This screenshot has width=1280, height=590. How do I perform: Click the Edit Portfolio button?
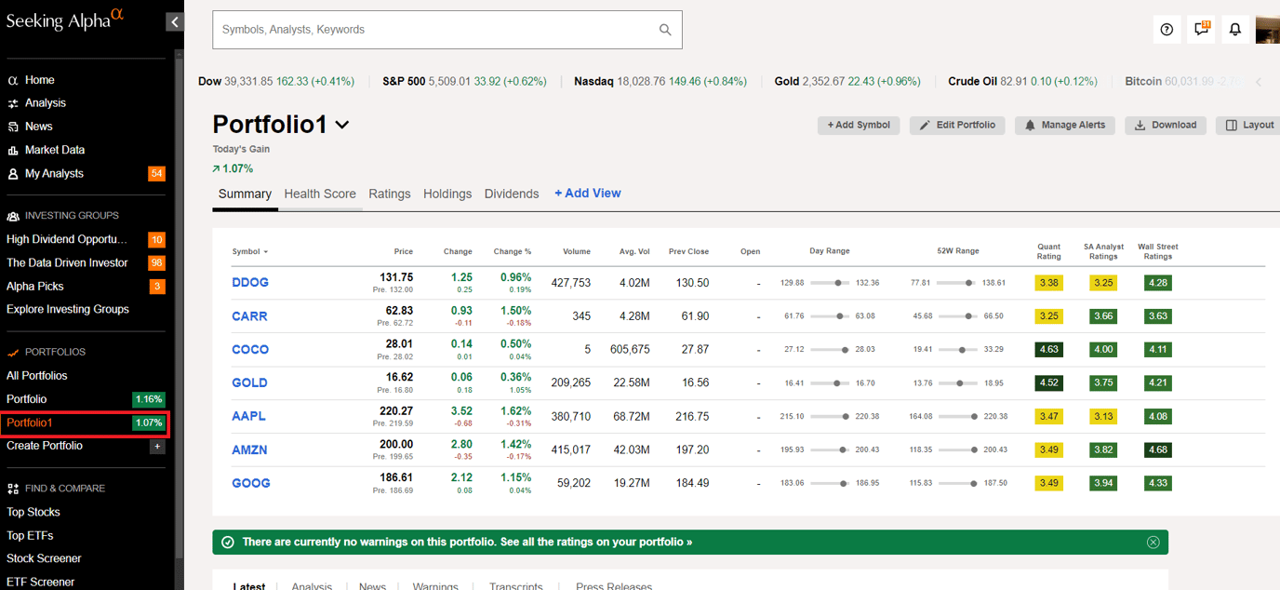(x=957, y=125)
